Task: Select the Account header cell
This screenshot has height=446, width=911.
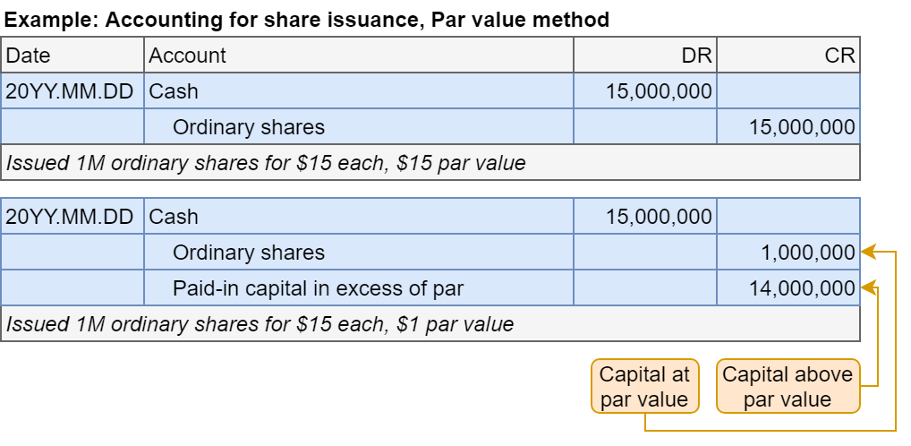Action: pyautogui.click(x=358, y=56)
